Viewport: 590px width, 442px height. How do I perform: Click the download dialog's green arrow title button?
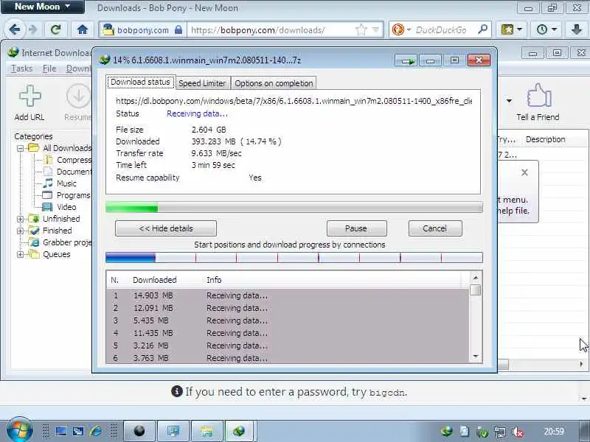pyautogui.click(x=406, y=60)
